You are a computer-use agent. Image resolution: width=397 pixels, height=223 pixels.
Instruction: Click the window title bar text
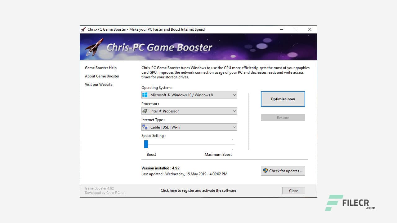click(x=146, y=29)
